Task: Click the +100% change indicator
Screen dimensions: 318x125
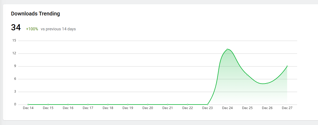Action: coord(32,29)
